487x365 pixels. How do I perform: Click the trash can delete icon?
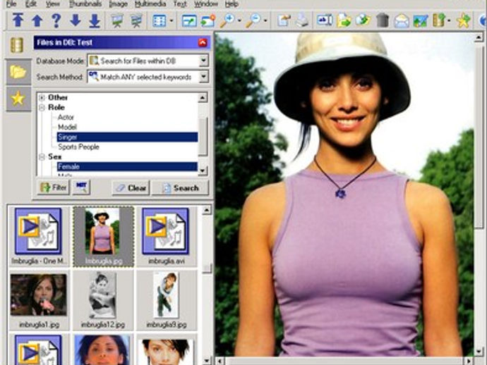pyautogui.click(x=383, y=20)
